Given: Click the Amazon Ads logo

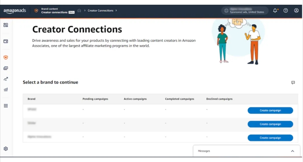Looking at the screenshot, I should click(x=15, y=11).
